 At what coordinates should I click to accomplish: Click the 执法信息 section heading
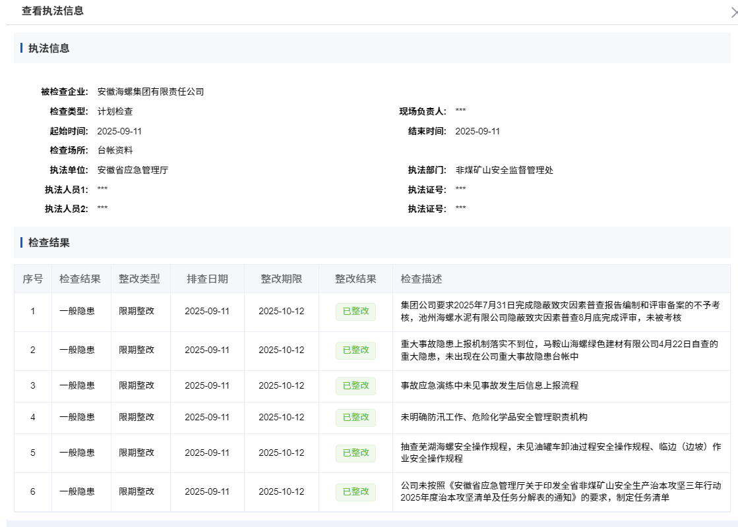tap(49, 49)
